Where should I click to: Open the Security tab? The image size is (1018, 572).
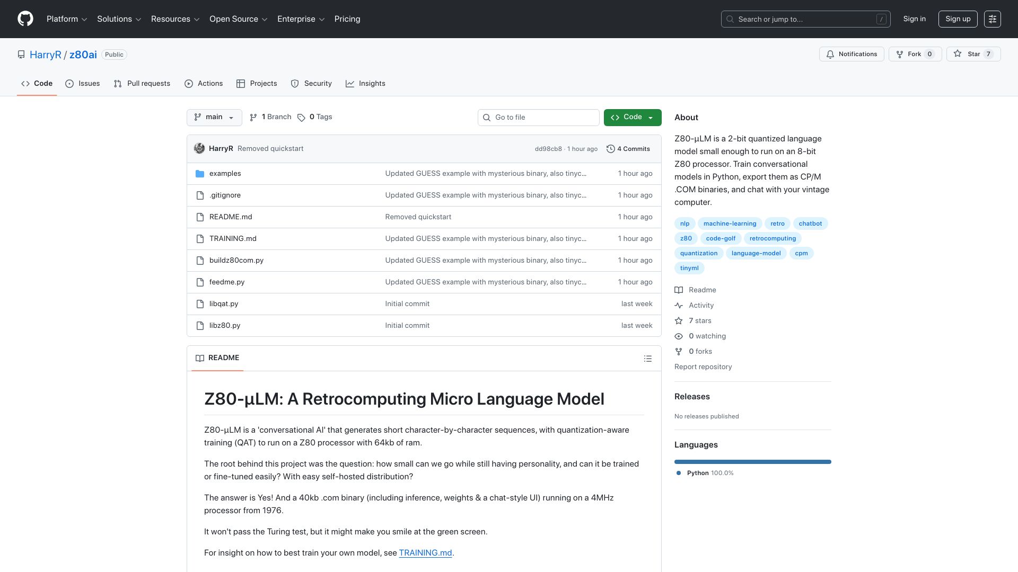[x=311, y=84]
